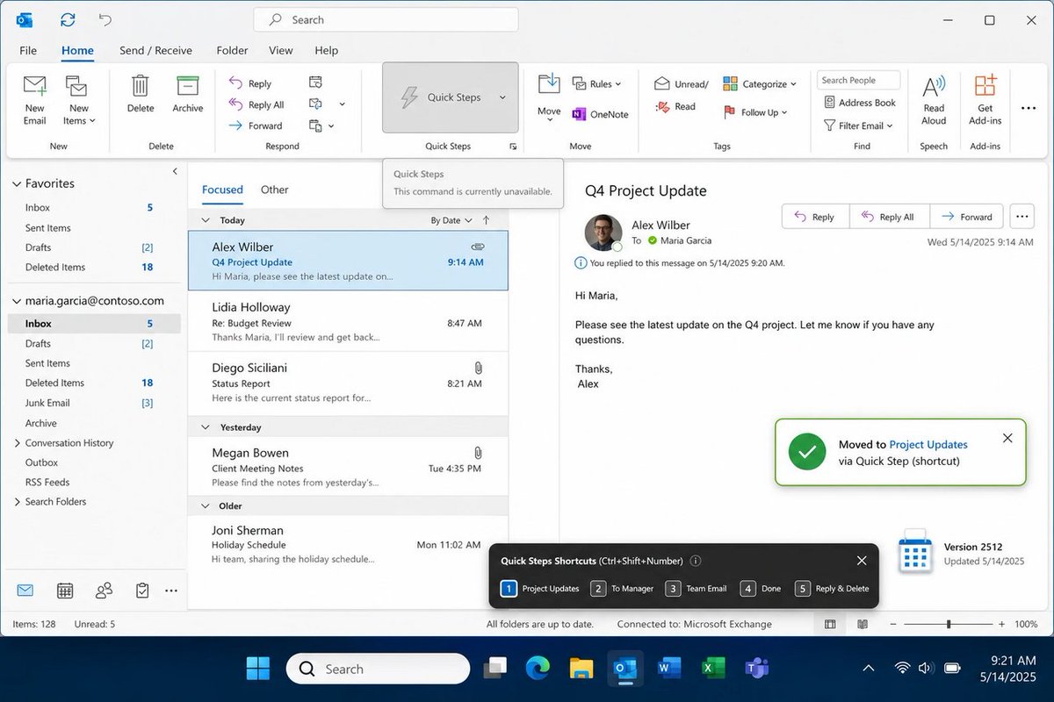Image resolution: width=1054 pixels, height=702 pixels.
Task: Click the Search People input field
Action: click(x=858, y=80)
